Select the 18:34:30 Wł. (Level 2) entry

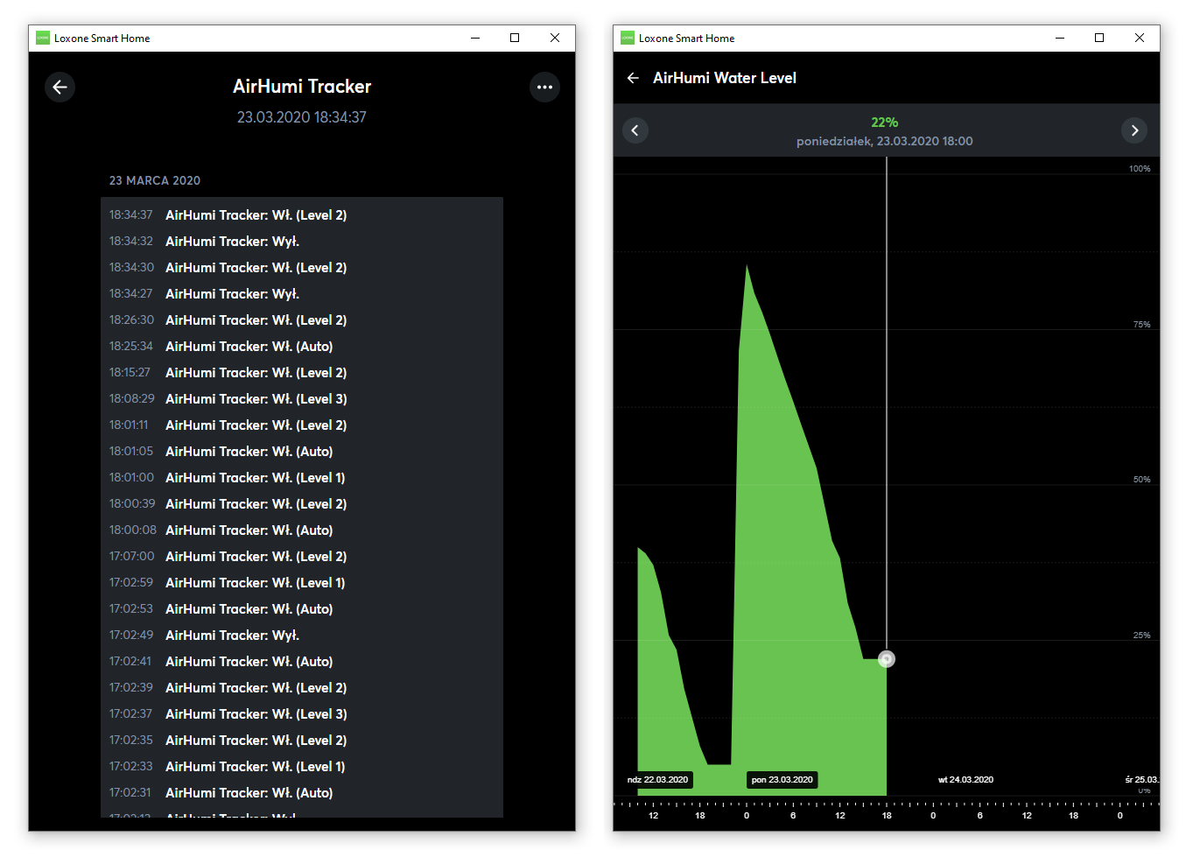(x=302, y=268)
